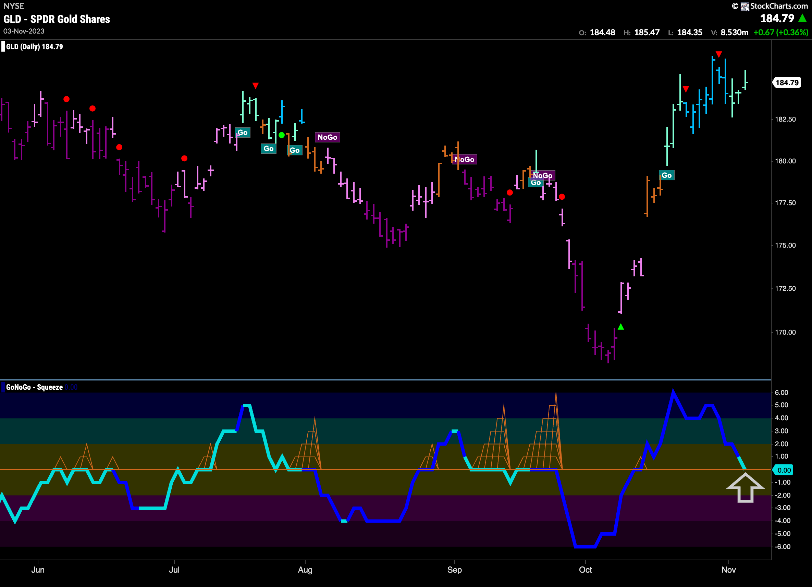Viewport: 812px width, 587px height.
Task: Click the -3.00 squeeze axis label
Action: (x=783, y=508)
